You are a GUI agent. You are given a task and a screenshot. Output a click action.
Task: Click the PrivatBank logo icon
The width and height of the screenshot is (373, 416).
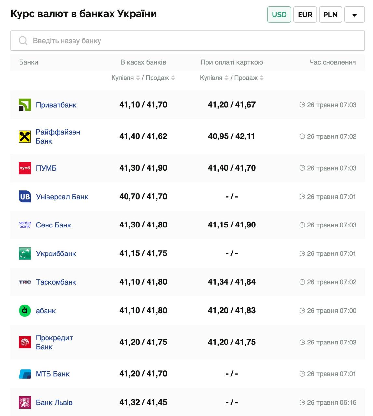coord(25,105)
